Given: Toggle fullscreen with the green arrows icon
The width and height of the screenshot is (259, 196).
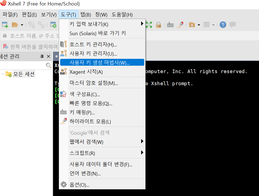Looking at the screenshot, I should [149, 25].
